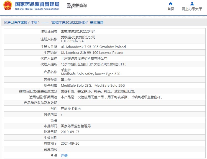207x159 pixels.
Task: Click the 首页 home icon
Action: [171, 4]
